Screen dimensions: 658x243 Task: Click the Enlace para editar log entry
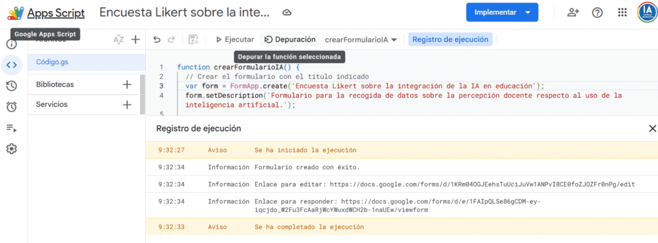coord(402,184)
